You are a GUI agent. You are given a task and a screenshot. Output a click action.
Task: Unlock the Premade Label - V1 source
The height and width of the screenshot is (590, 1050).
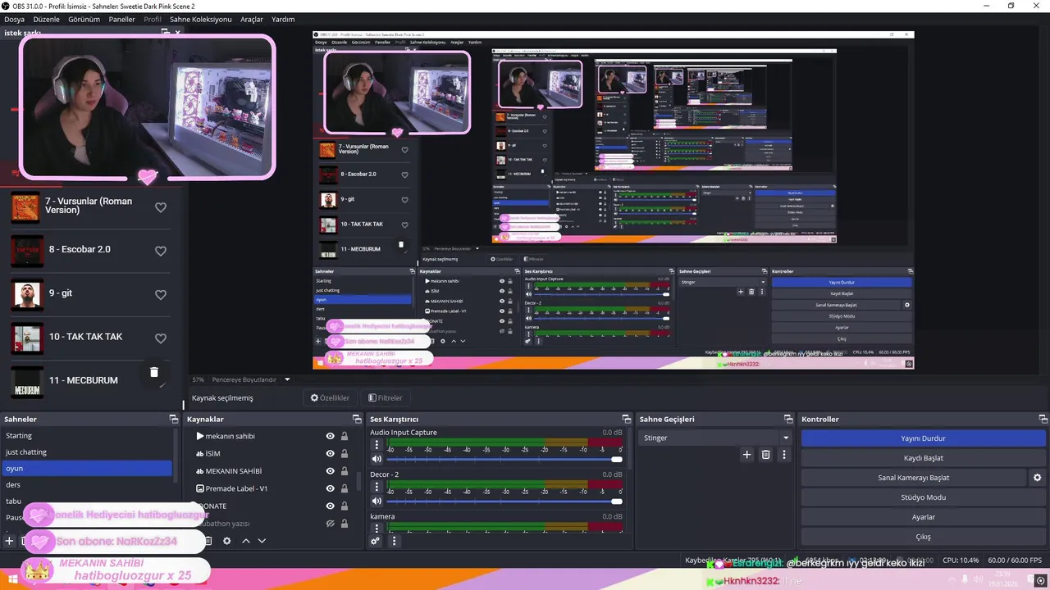(345, 488)
